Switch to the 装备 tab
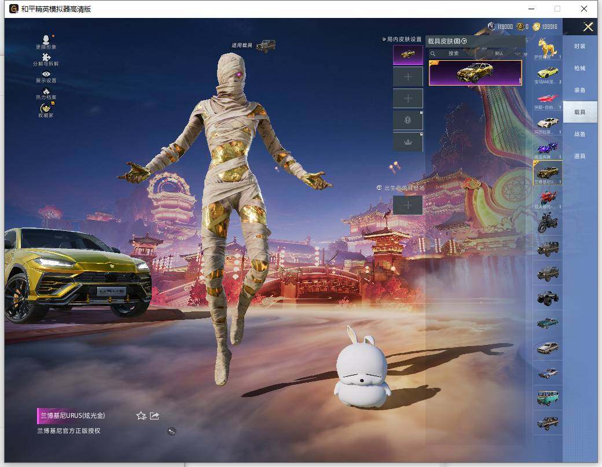This screenshot has height=467, width=602. 580,90
